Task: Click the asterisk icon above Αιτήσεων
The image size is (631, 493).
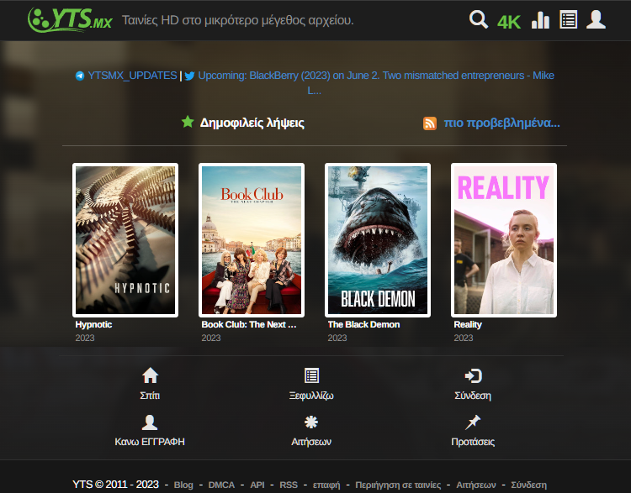Action: coord(311,422)
